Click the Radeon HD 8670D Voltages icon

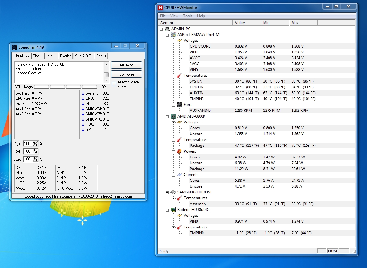pyautogui.click(x=179, y=215)
